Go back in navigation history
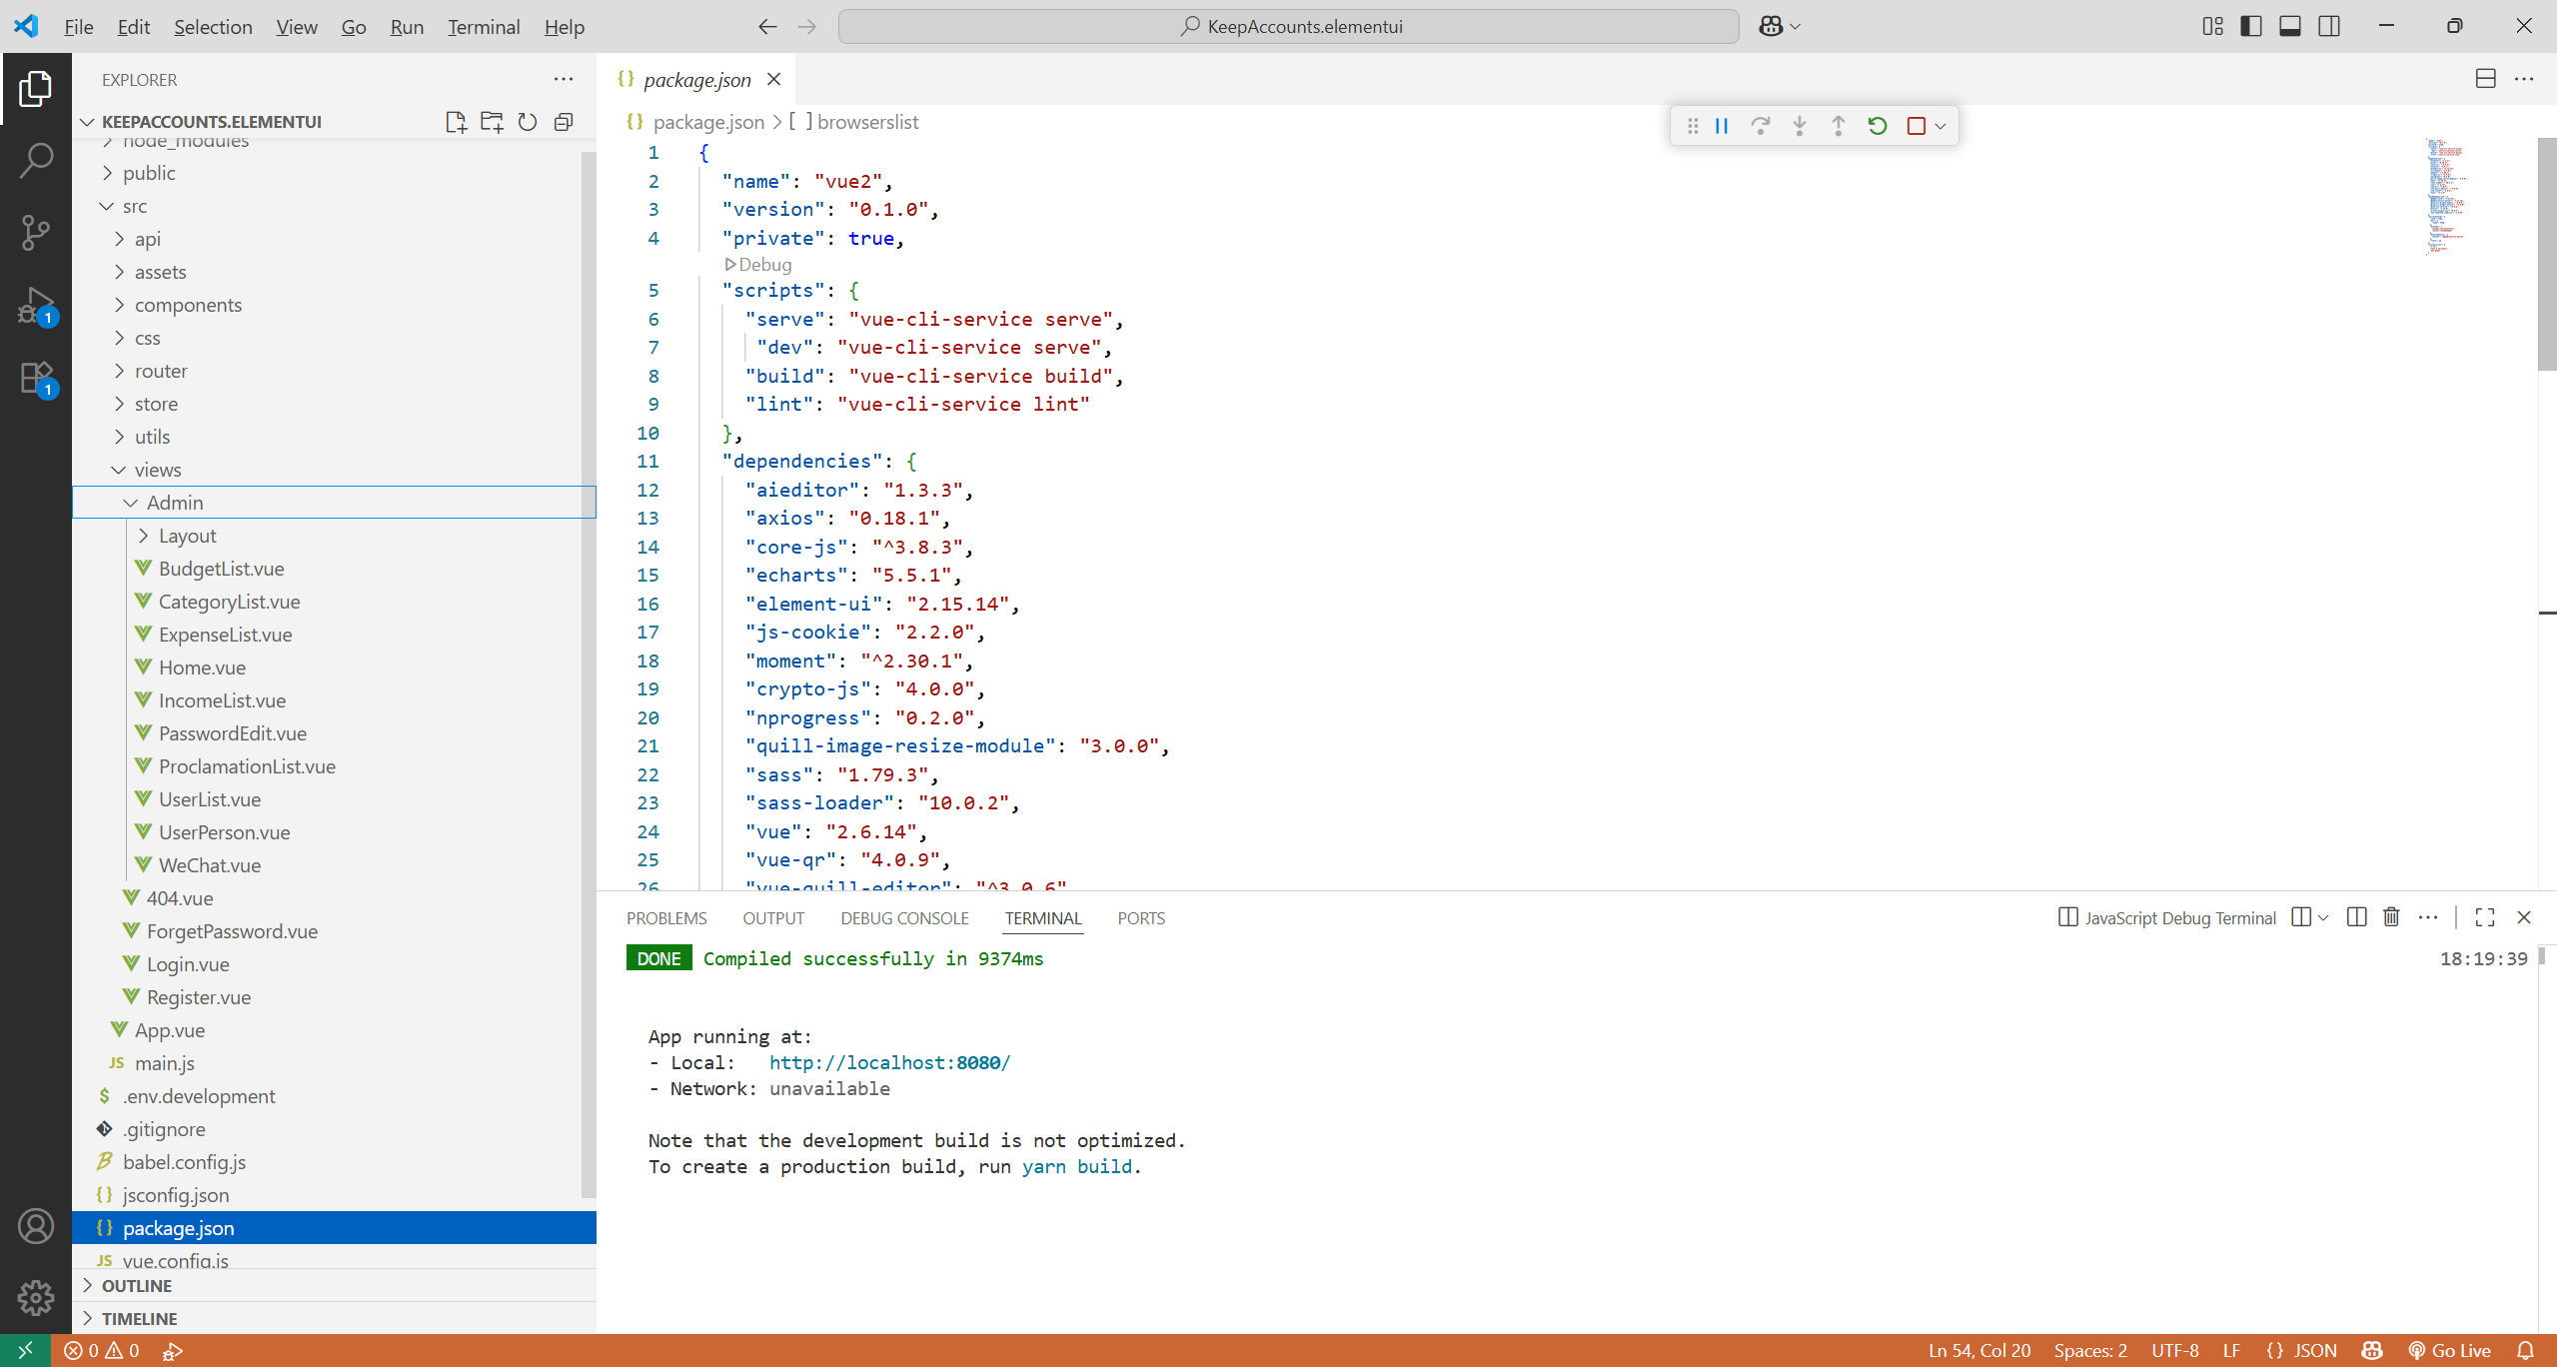This screenshot has width=2557, height=1367. [x=767, y=27]
